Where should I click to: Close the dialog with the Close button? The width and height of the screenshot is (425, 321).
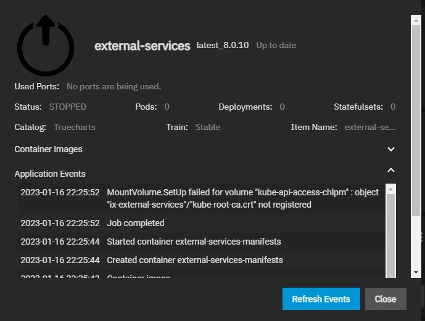[386, 299]
